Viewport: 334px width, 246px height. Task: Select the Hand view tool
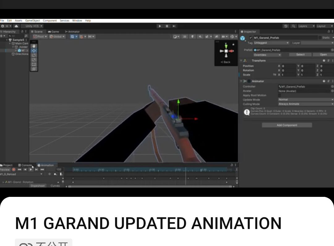[34, 46]
